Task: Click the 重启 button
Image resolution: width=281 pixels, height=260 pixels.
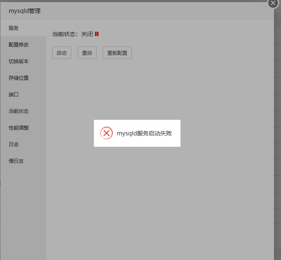Action: coord(87,53)
